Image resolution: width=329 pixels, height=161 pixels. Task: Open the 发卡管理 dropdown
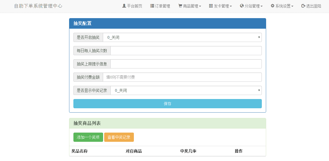click(x=220, y=6)
